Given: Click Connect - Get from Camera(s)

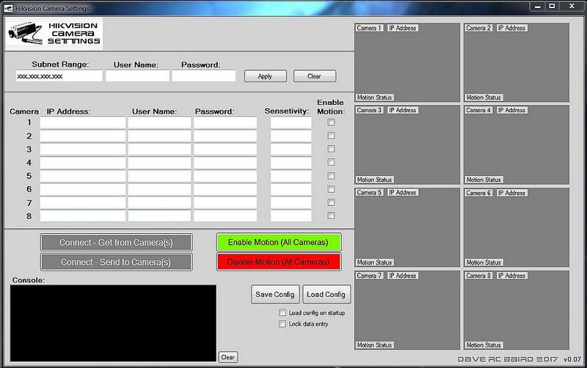Looking at the screenshot, I should [117, 243].
